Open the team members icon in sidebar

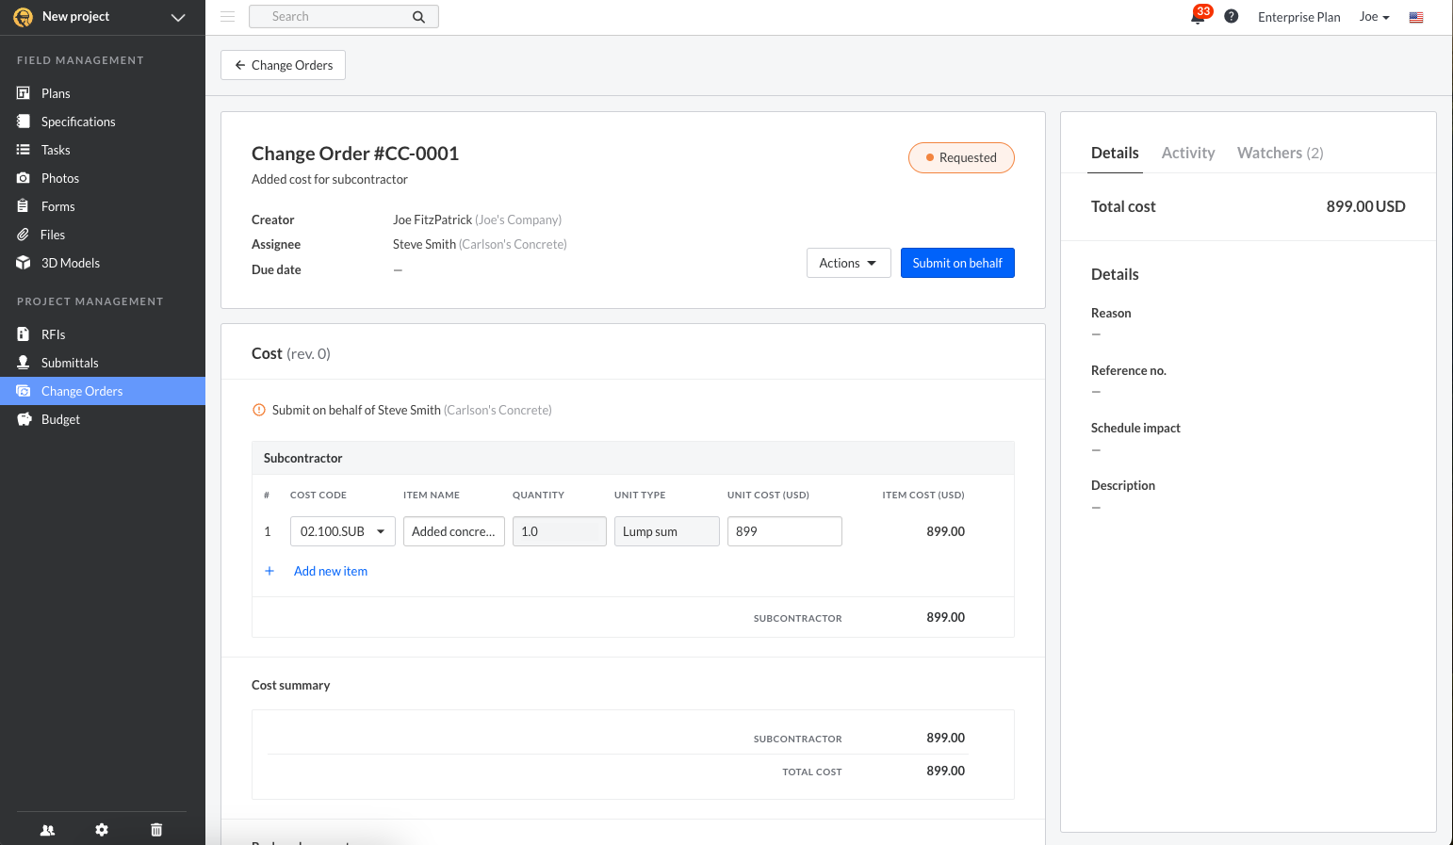(47, 830)
